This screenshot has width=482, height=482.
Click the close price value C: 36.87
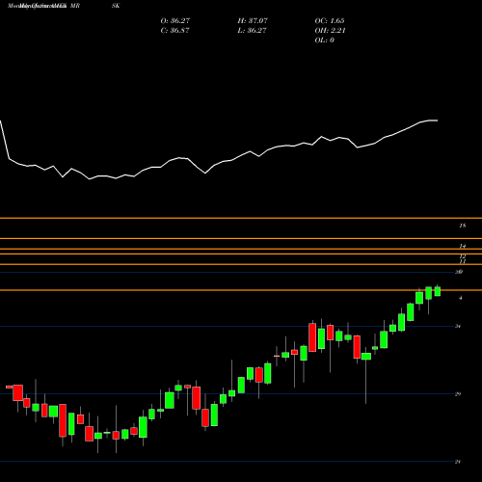click(174, 31)
